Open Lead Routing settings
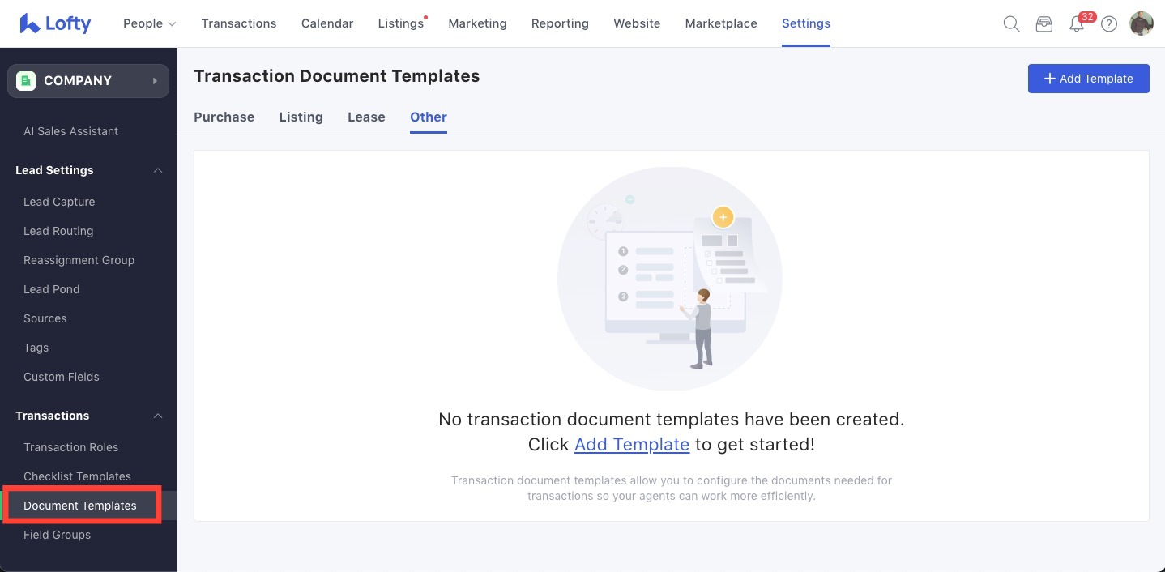Image resolution: width=1165 pixels, height=572 pixels. pyautogui.click(x=58, y=231)
